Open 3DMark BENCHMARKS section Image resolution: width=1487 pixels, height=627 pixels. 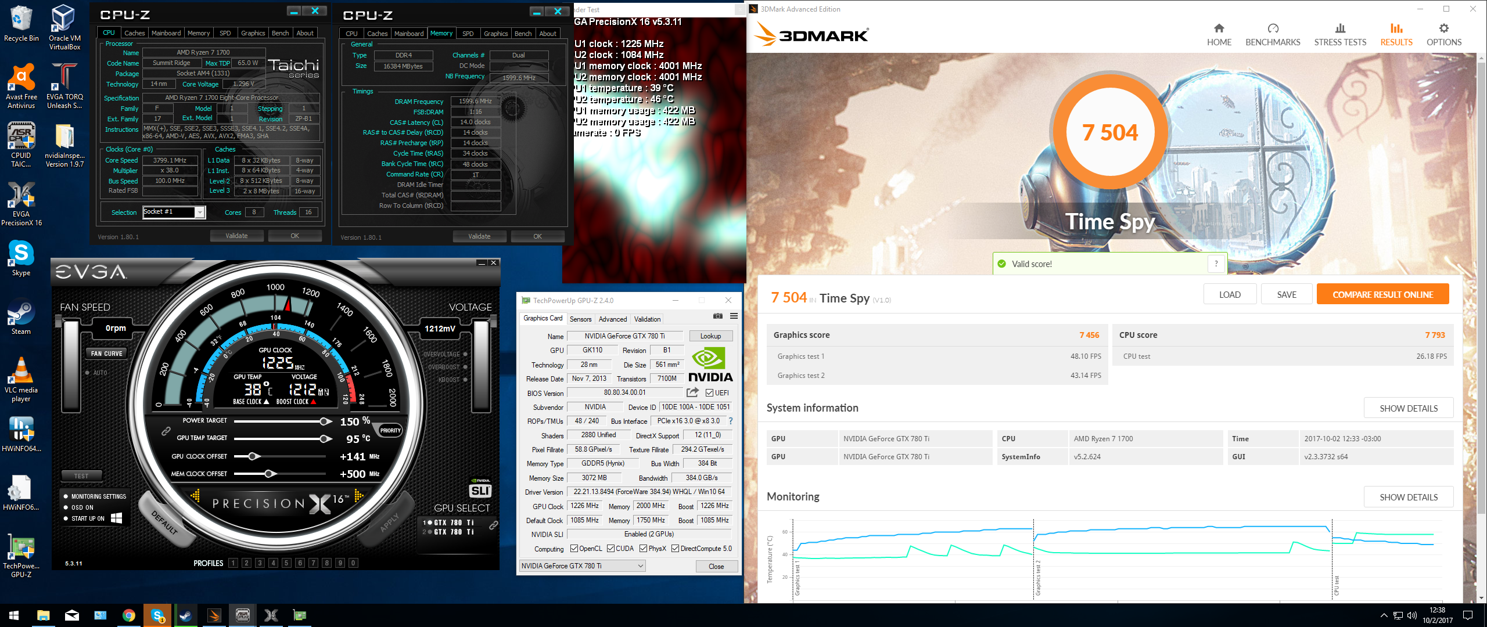tap(1273, 35)
